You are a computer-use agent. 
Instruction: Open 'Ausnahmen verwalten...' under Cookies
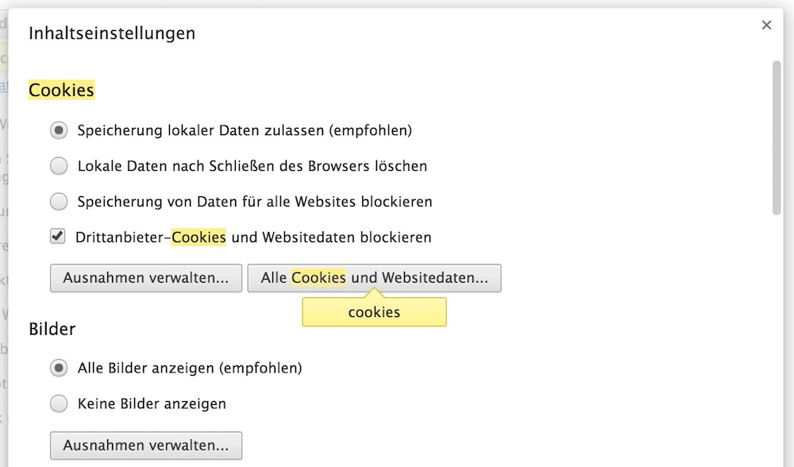(x=146, y=279)
